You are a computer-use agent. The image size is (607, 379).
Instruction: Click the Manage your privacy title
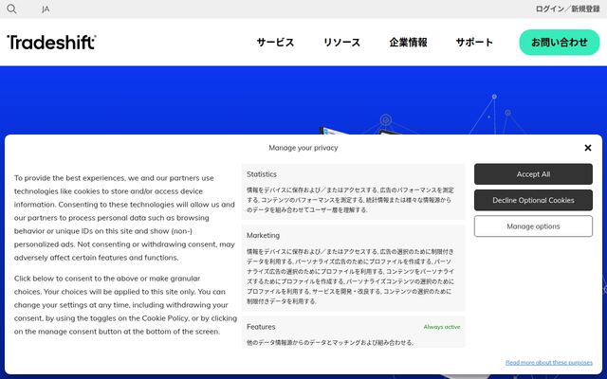303,148
